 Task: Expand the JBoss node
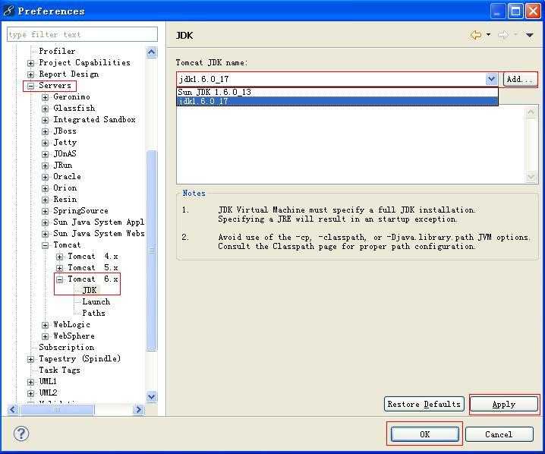click(45, 131)
